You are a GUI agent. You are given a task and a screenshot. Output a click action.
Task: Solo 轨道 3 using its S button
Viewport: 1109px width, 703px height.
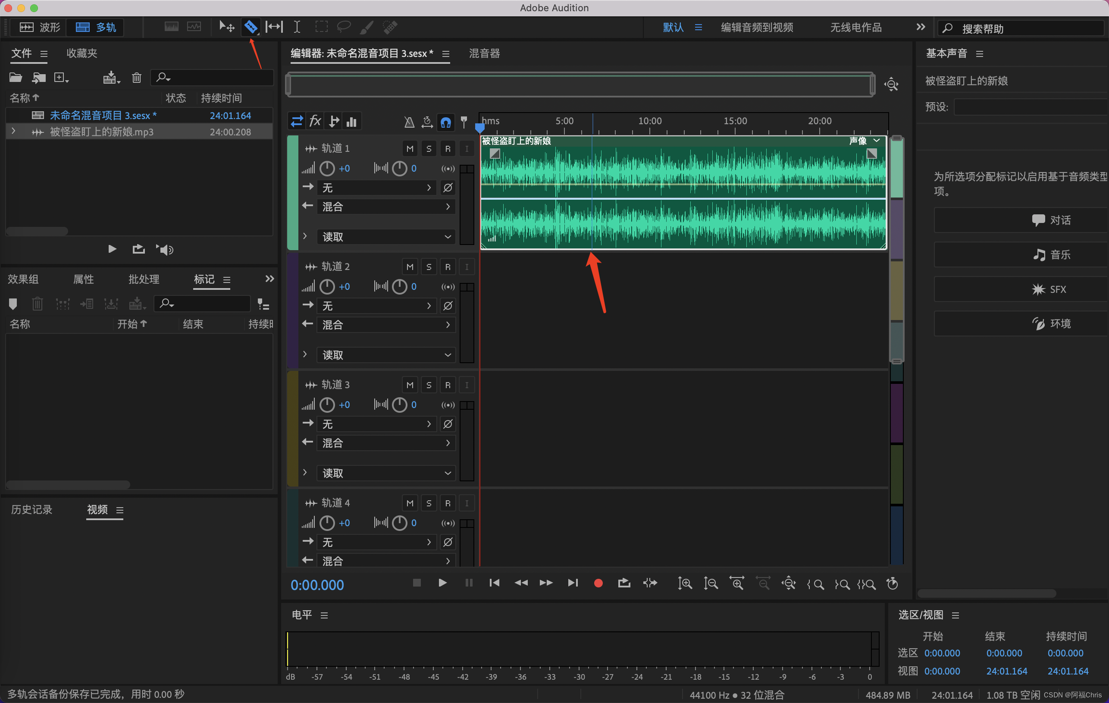point(429,385)
